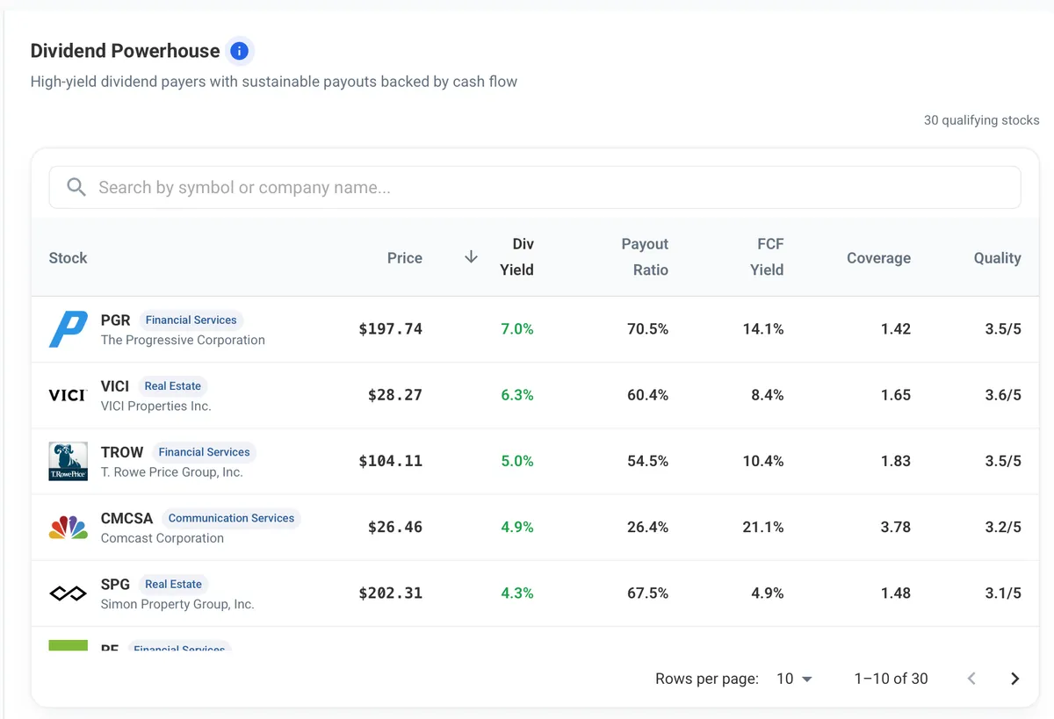Click the 3.78 coverage value
The image size is (1054, 719).
click(896, 527)
